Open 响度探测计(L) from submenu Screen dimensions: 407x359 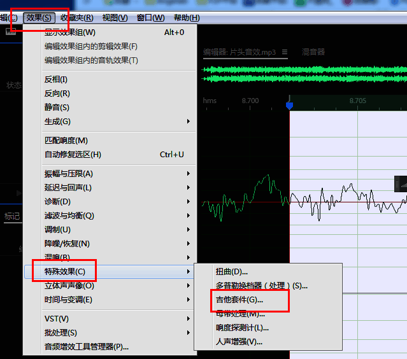(242, 328)
